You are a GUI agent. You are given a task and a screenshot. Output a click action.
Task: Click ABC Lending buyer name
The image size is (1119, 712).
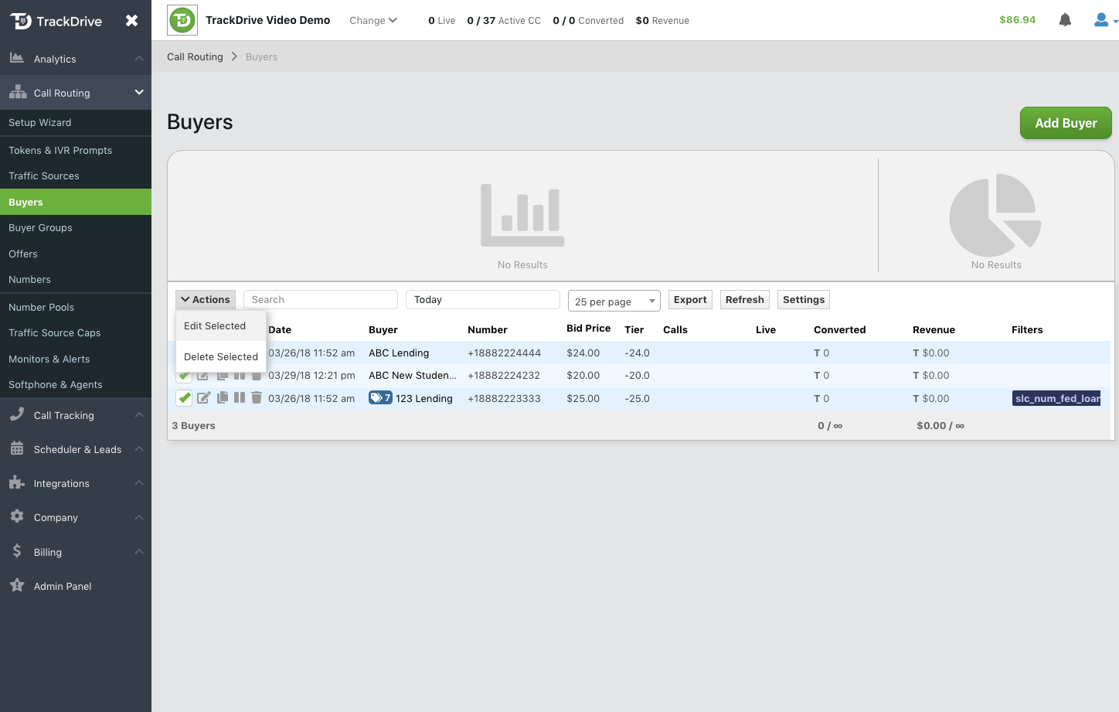399,353
